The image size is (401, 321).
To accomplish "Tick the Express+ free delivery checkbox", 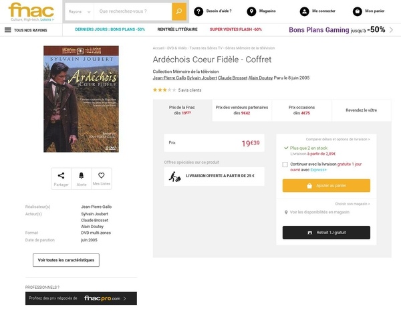I will [x=285, y=164].
